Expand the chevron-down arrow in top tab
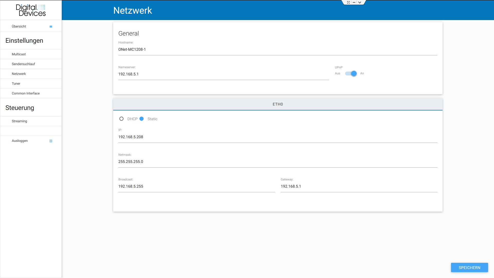This screenshot has height=278, width=494. point(360,2)
